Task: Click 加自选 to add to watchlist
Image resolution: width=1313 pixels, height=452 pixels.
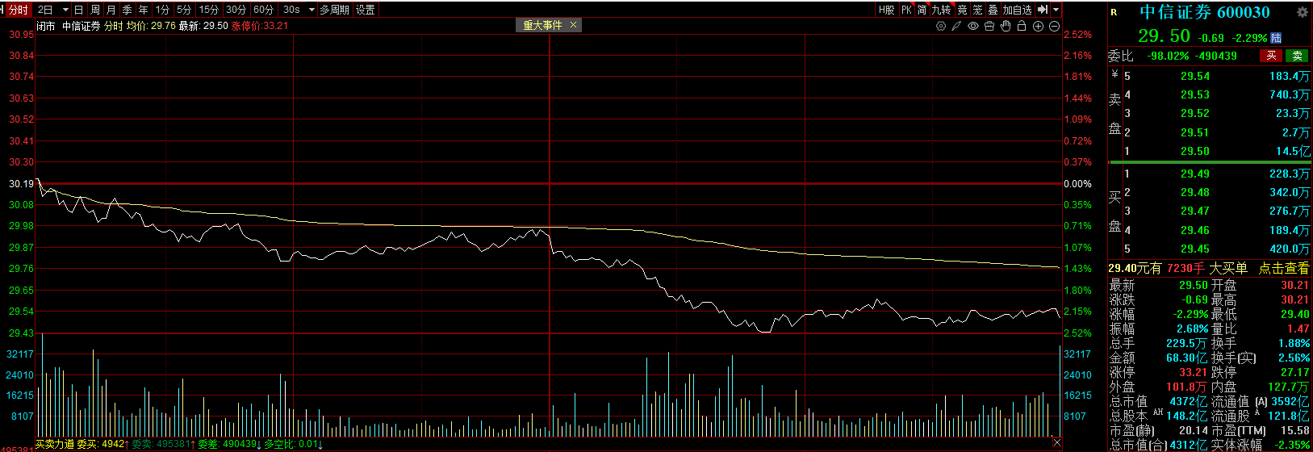Action: (1018, 10)
